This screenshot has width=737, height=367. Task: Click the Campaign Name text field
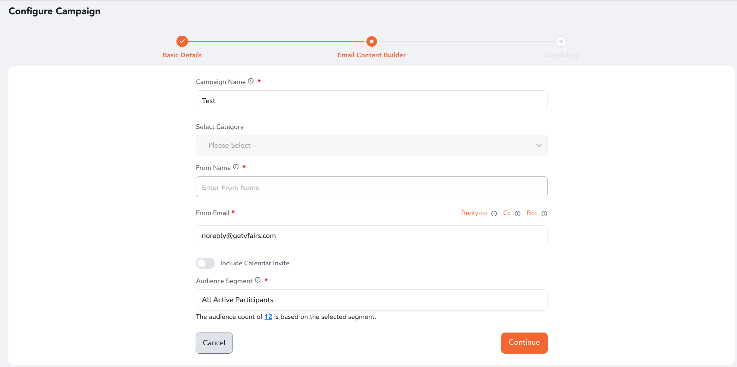pyautogui.click(x=371, y=101)
